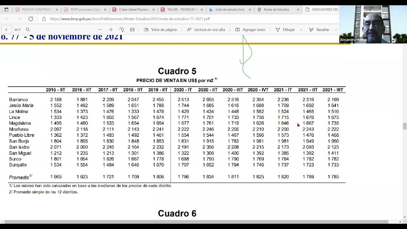The width and height of the screenshot is (407, 229).
Task: Click the scrollbar down arrow
Action: (x=404, y=217)
